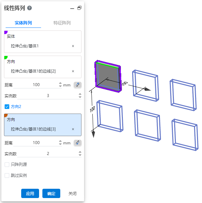This screenshot has height=203, width=202.
Task: Close the dialog via 关闭
Action: pyautogui.click(x=73, y=194)
